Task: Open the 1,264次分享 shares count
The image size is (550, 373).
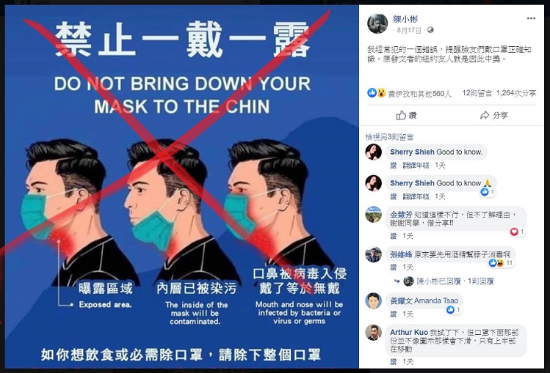Action: pyautogui.click(x=516, y=93)
